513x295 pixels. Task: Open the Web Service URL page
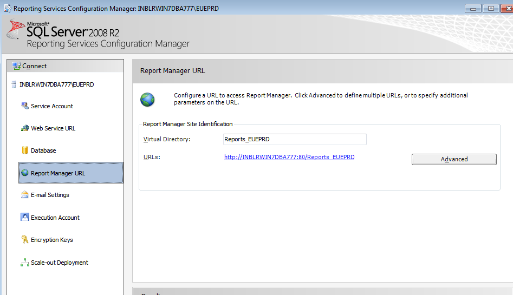(53, 128)
